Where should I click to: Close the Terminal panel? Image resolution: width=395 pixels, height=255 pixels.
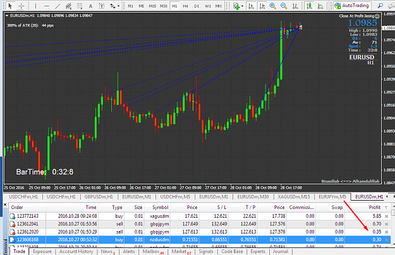tap(5, 205)
